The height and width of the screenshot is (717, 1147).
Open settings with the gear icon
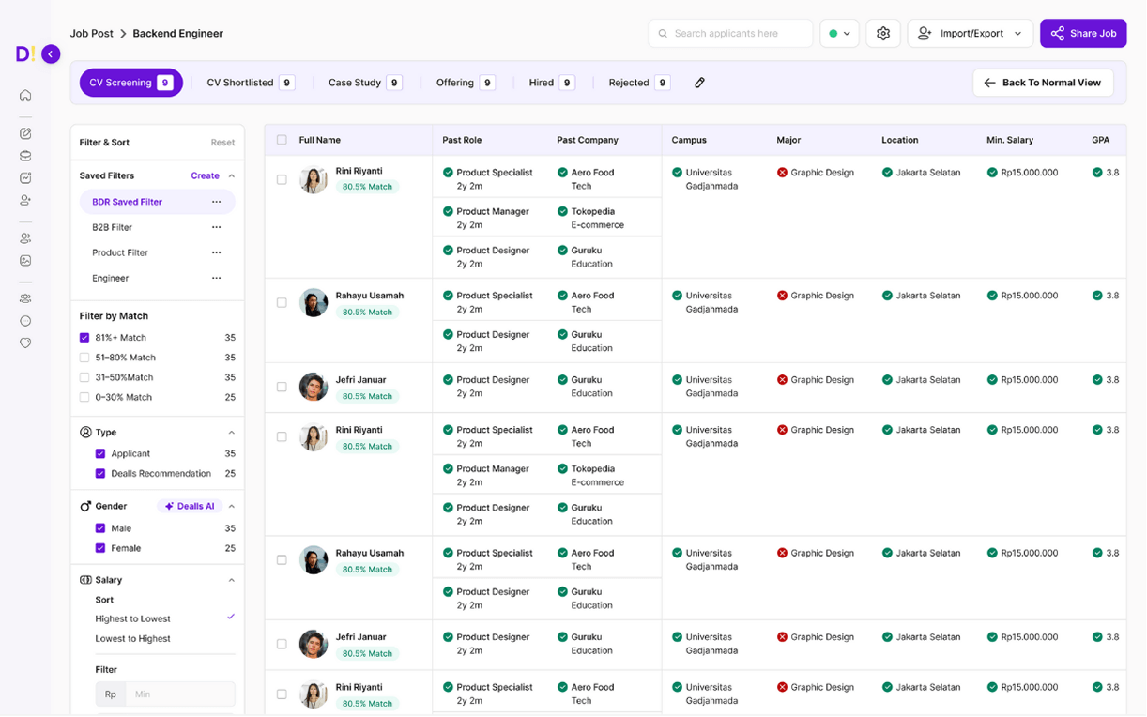point(882,34)
